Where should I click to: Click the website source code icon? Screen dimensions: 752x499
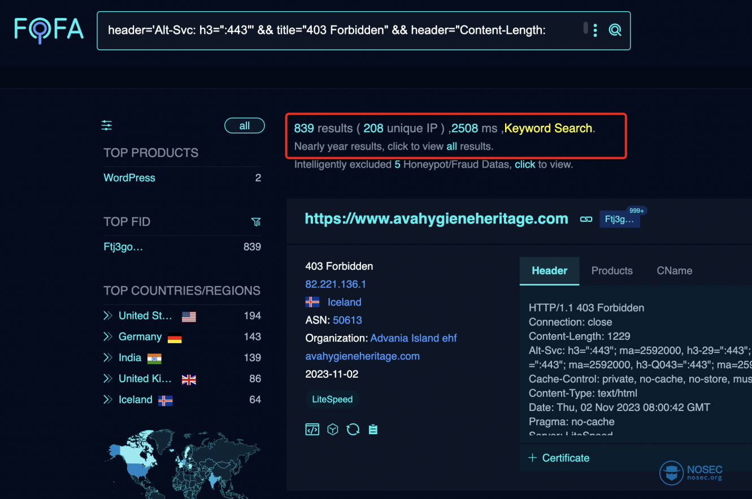[312, 430]
